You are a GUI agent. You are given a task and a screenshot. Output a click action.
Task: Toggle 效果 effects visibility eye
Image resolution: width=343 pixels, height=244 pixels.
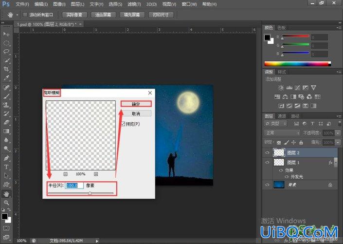click(281, 170)
